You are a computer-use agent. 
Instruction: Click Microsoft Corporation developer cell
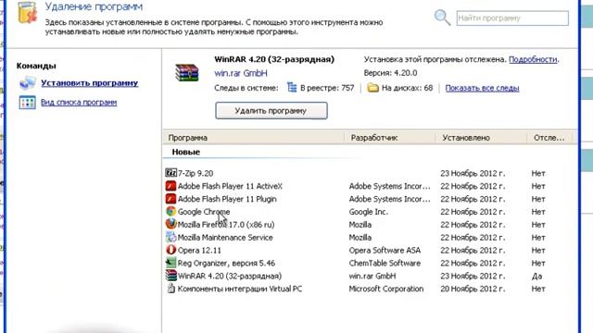(386, 289)
